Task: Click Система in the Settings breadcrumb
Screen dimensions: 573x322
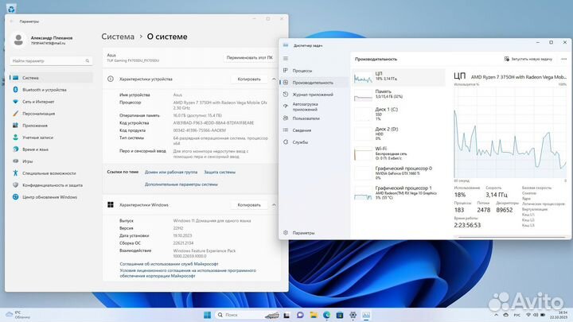Action: coord(118,37)
